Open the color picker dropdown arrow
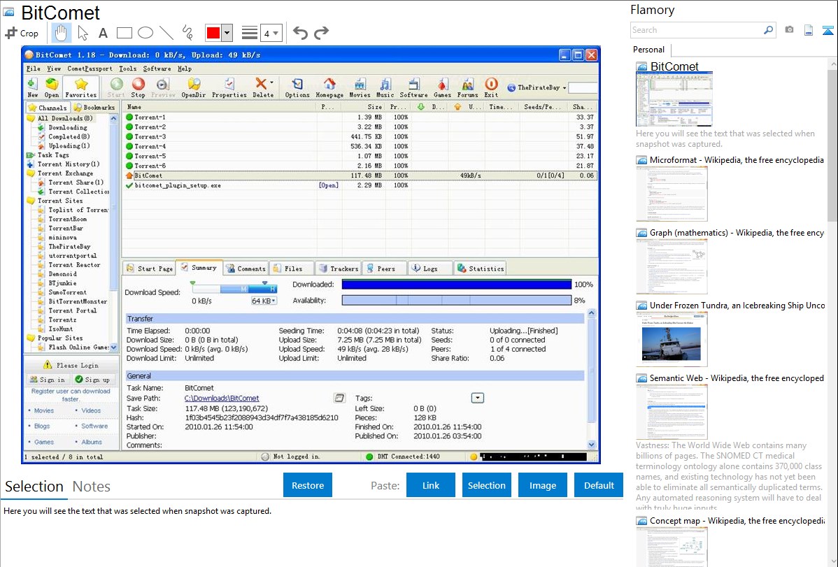Viewport: 838px width, 567px height. pos(227,33)
